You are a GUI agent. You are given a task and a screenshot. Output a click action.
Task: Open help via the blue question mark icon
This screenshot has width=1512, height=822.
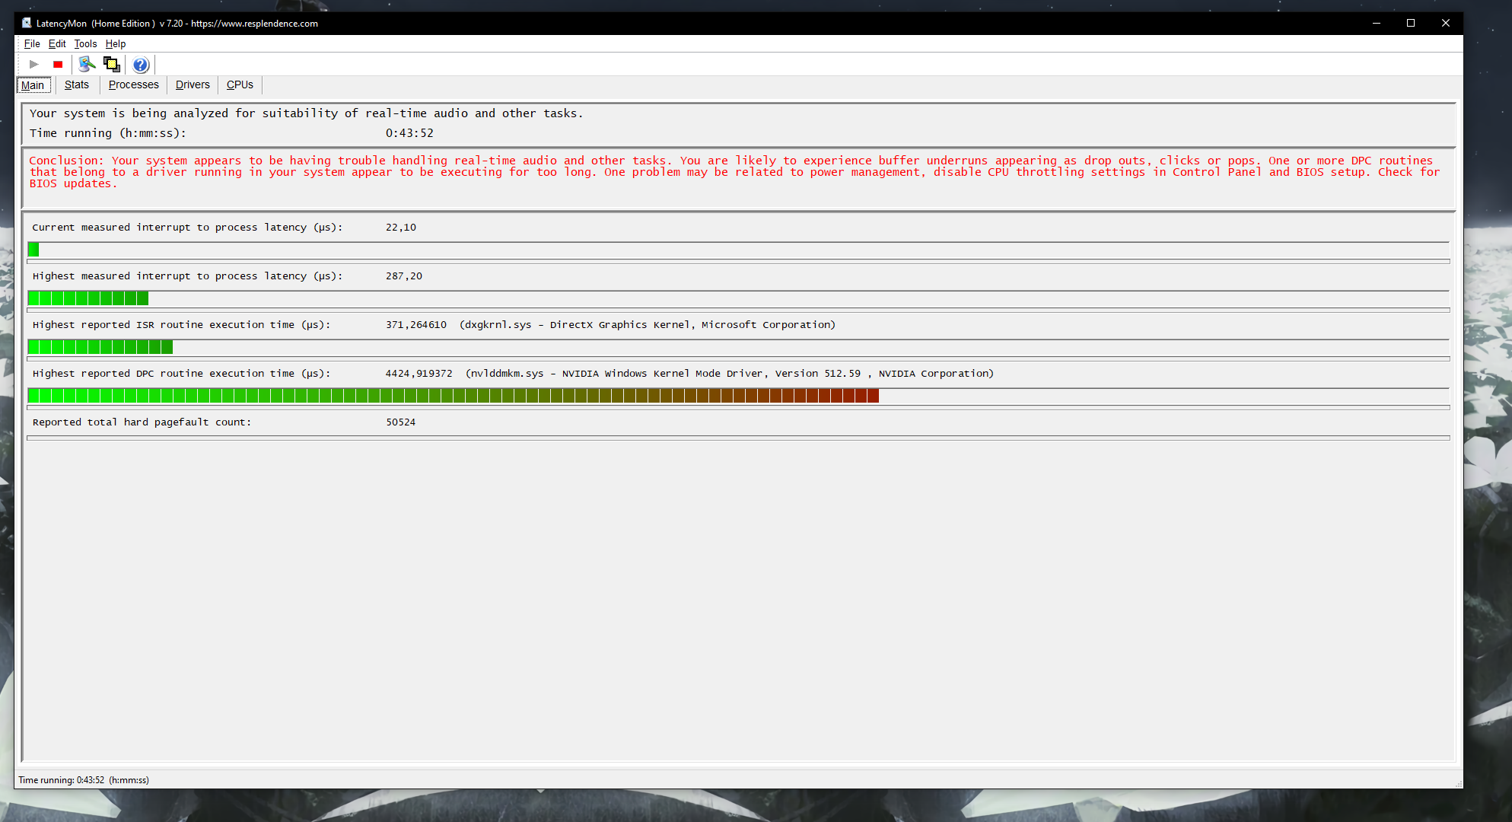coord(141,65)
